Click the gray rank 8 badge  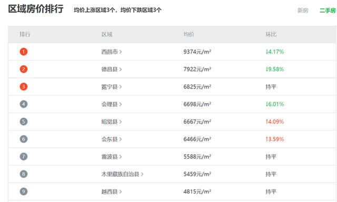(24, 174)
